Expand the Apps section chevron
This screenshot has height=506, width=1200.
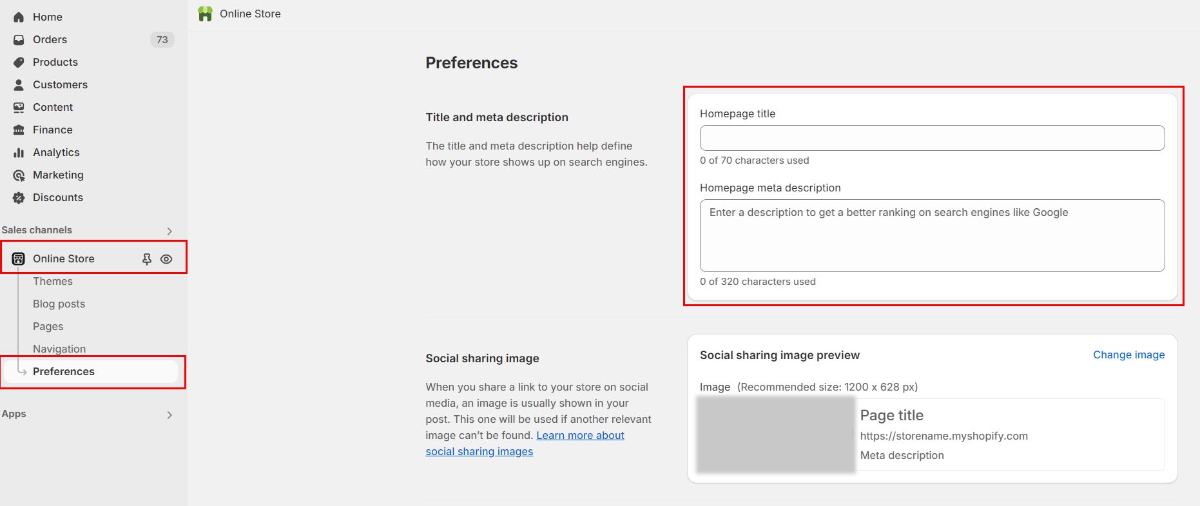[169, 415]
